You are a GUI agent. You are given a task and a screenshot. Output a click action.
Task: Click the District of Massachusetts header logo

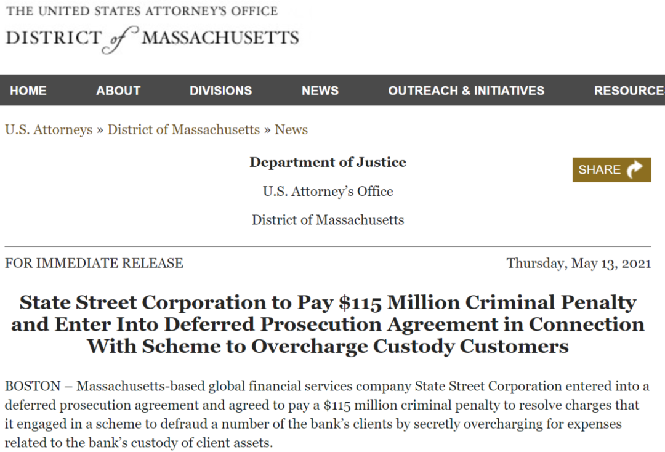152,39
